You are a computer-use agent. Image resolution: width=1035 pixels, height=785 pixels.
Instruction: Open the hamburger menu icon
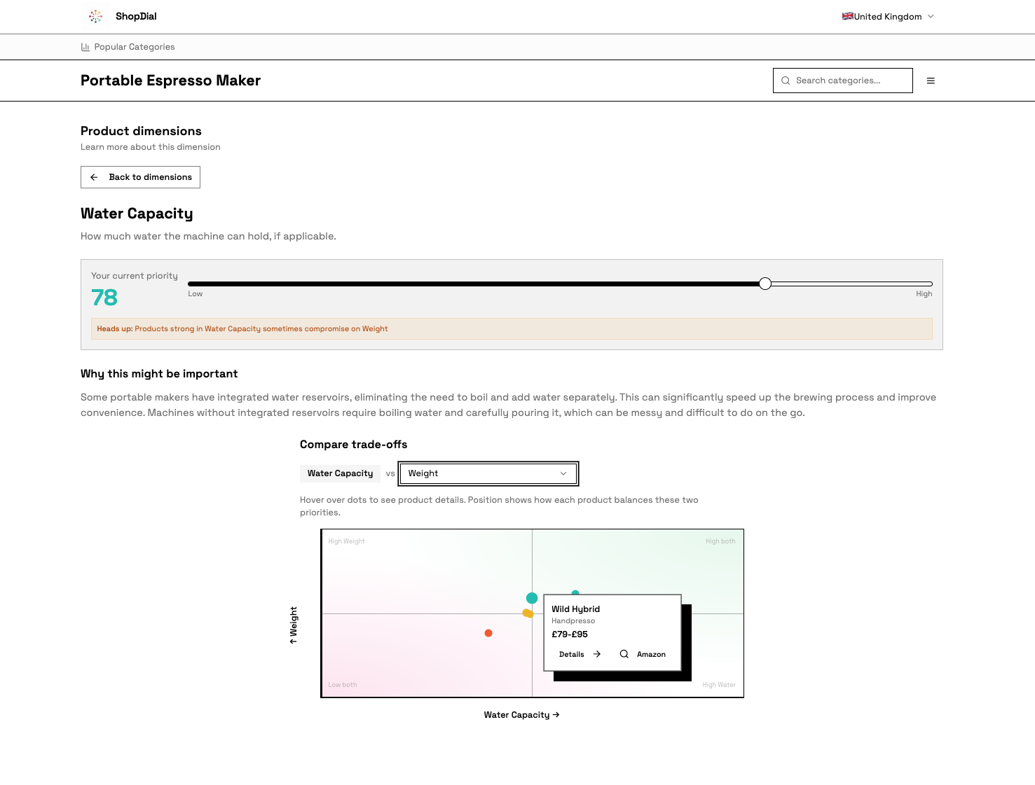pos(931,81)
